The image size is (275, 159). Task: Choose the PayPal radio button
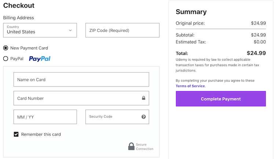6,59
